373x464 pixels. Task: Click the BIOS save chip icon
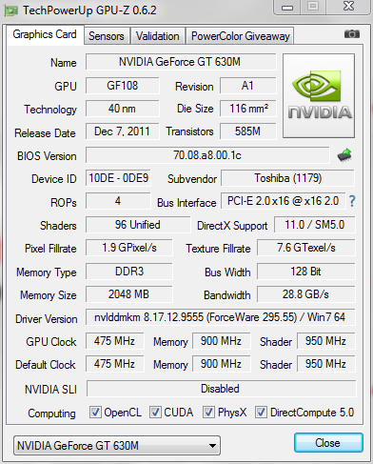(344, 155)
